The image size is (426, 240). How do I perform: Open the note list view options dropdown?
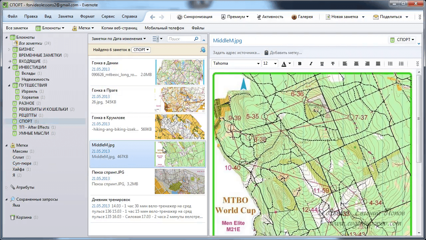157,39
